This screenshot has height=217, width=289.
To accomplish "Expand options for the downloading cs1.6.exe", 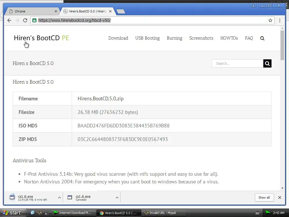I will (59, 198).
